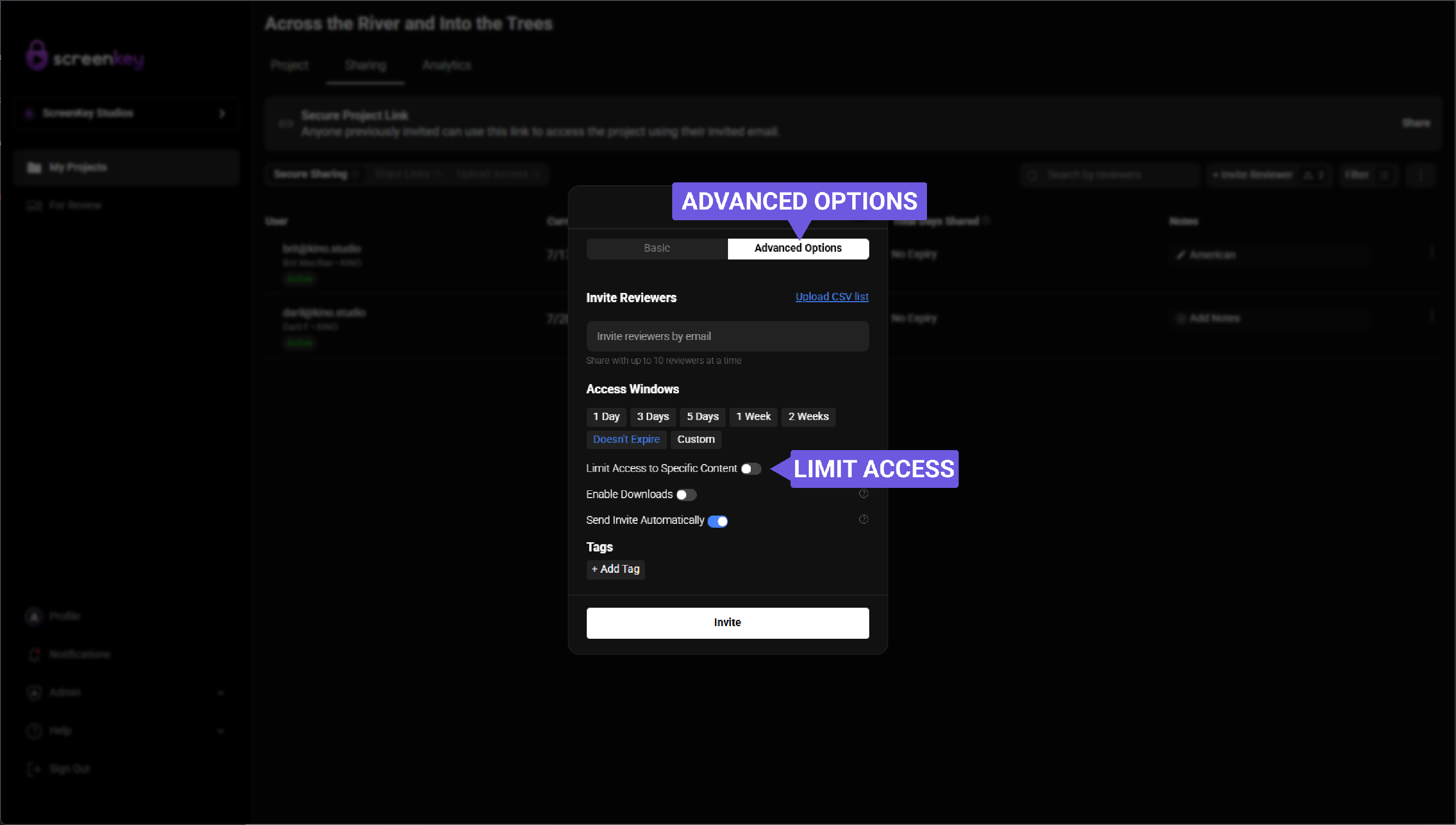The height and width of the screenshot is (825, 1456).
Task: Open the three-dot menu beside the Filter button
Action: (1420, 175)
